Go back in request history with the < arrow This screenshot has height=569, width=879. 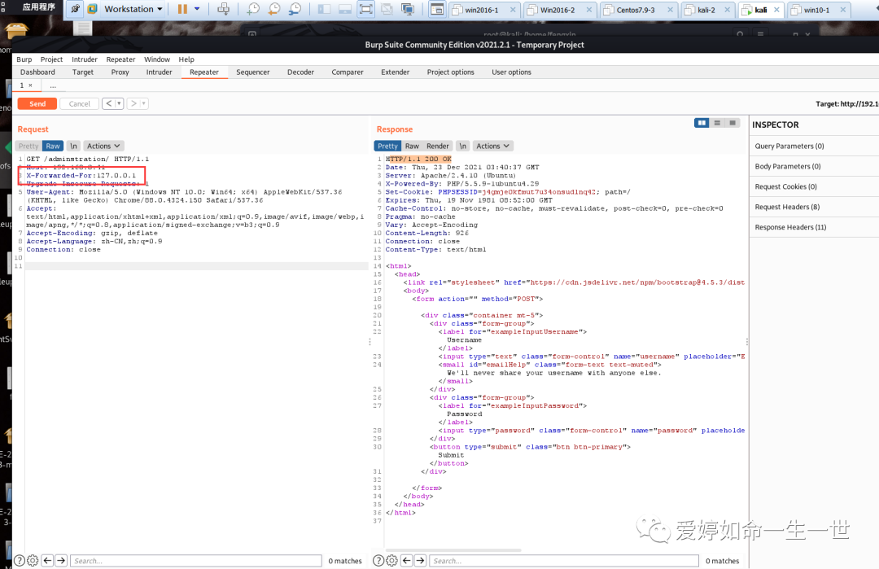pos(109,103)
